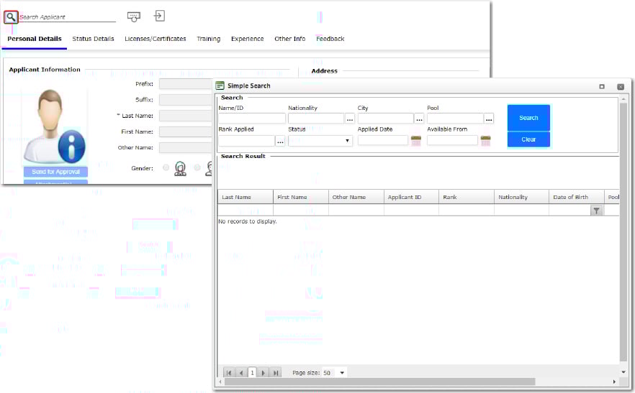The image size is (635, 393).
Task: Select the second Gender radio button
Action: pos(197,167)
